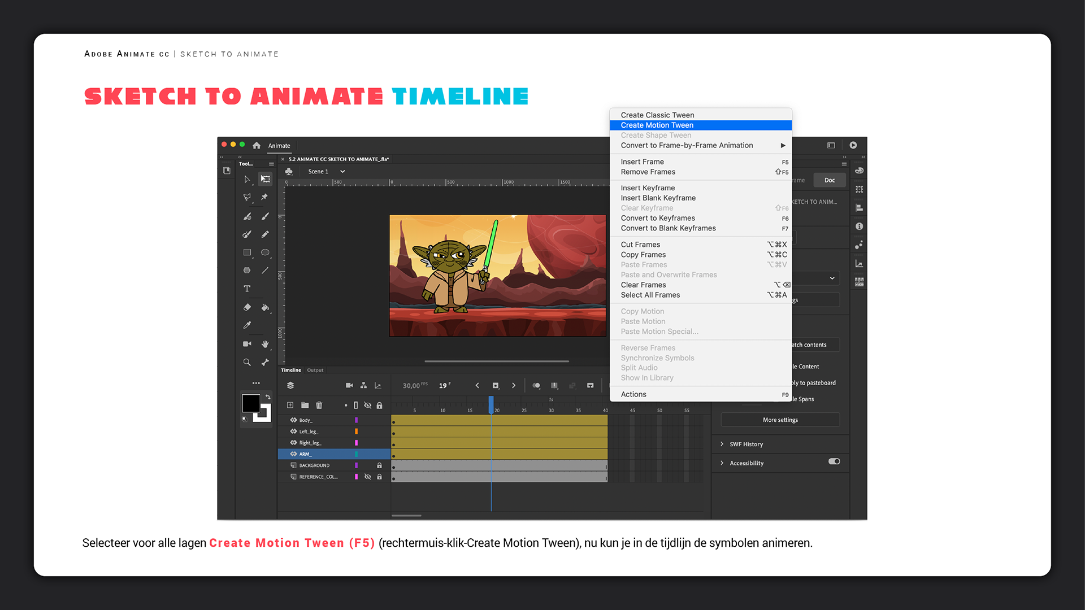Show the hidden REFERENCE_COL layer
This screenshot has width=1085, height=610.
click(x=368, y=477)
